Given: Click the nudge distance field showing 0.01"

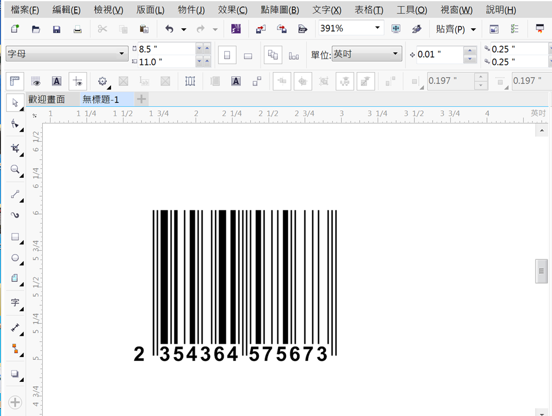Looking at the screenshot, I should coord(439,55).
